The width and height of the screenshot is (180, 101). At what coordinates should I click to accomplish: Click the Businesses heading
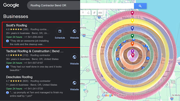(16, 16)
